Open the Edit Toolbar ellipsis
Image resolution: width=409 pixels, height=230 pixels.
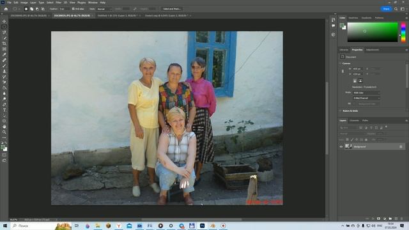pos(4,137)
